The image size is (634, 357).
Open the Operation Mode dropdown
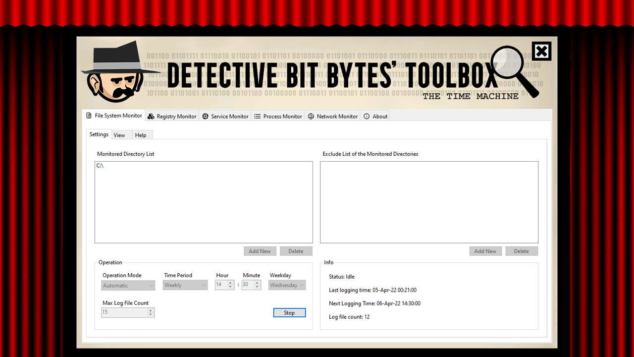tap(128, 285)
